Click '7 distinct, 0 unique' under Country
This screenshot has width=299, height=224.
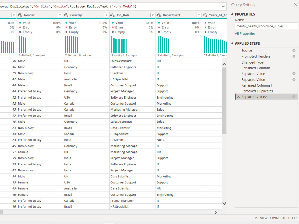(78, 55)
